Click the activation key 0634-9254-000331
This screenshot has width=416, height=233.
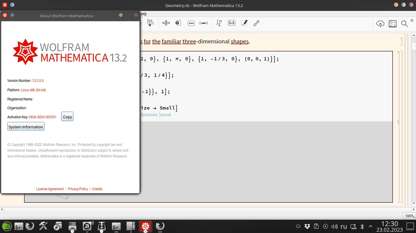click(x=43, y=117)
